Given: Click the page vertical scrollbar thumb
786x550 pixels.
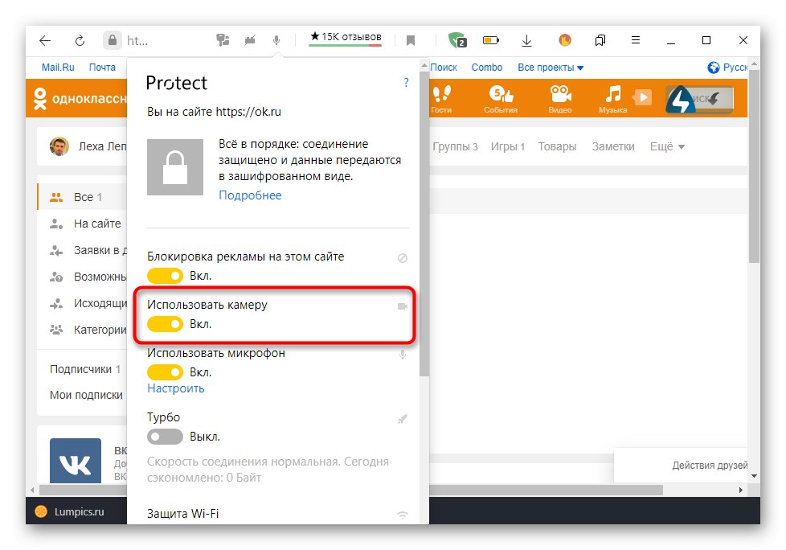Looking at the screenshot, I should (754, 166).
